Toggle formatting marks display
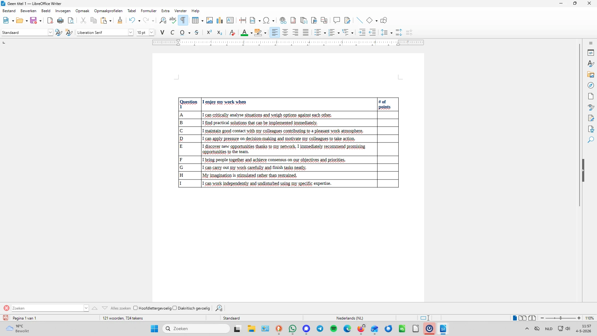The height and width of the screenshot is (336, 597). 183,21
